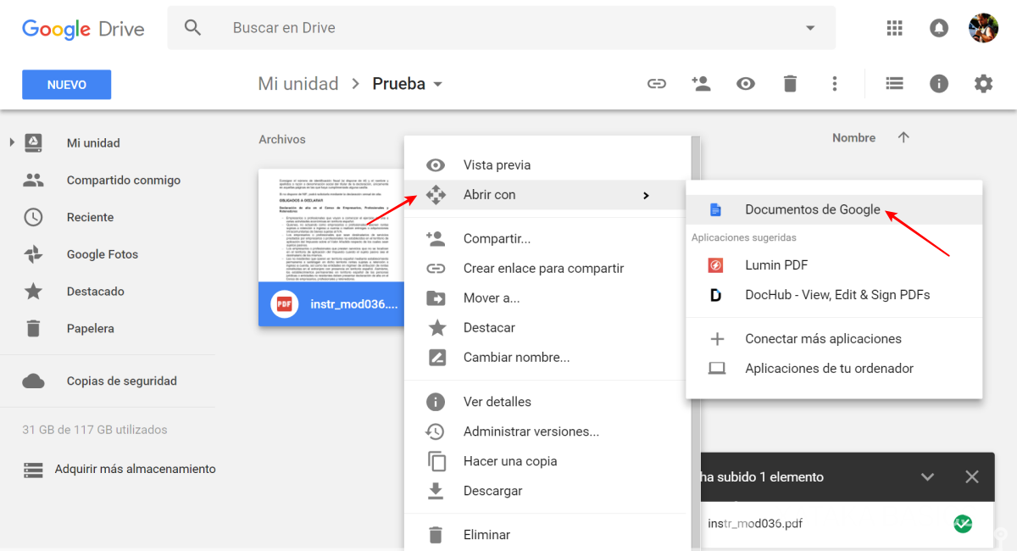Open notifications bell
This screenshot has height=551, width=1017.
click(x=939, y=28)
